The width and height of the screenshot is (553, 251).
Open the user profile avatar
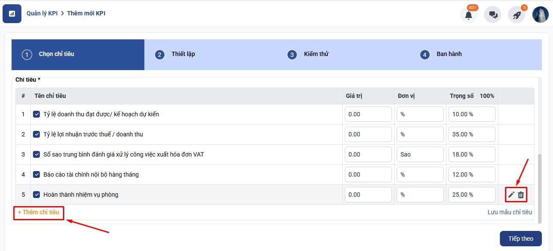[x=540, y=15]
